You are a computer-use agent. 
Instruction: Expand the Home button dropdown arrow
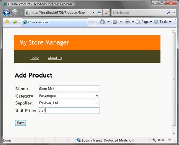coord(108,22)
